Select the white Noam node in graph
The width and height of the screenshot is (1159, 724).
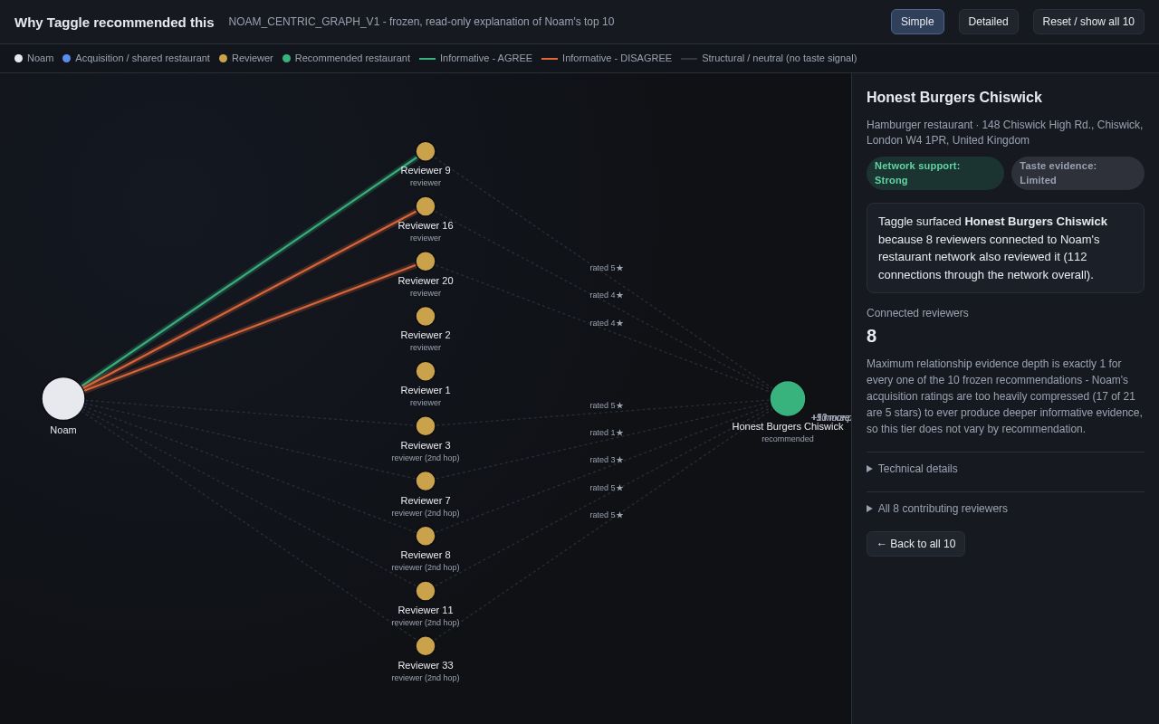63,399
